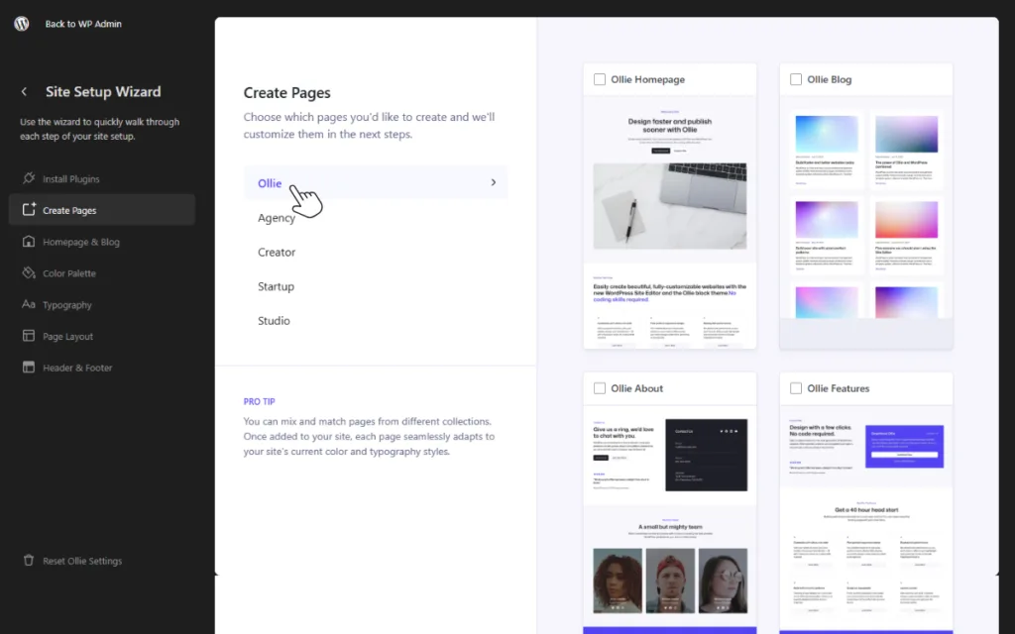1015x634 pixels.
Task: Tick the Ollie About checkbox
Action: (x=600, y=388)
